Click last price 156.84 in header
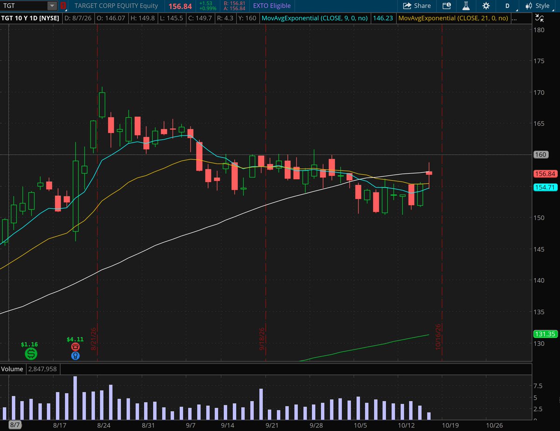Viewport: 560px width, 431px height. pos(180,6)
